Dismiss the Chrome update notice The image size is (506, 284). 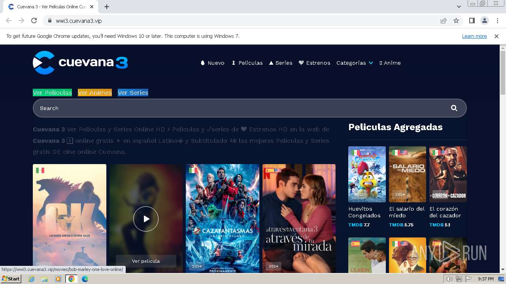(497, 36)
